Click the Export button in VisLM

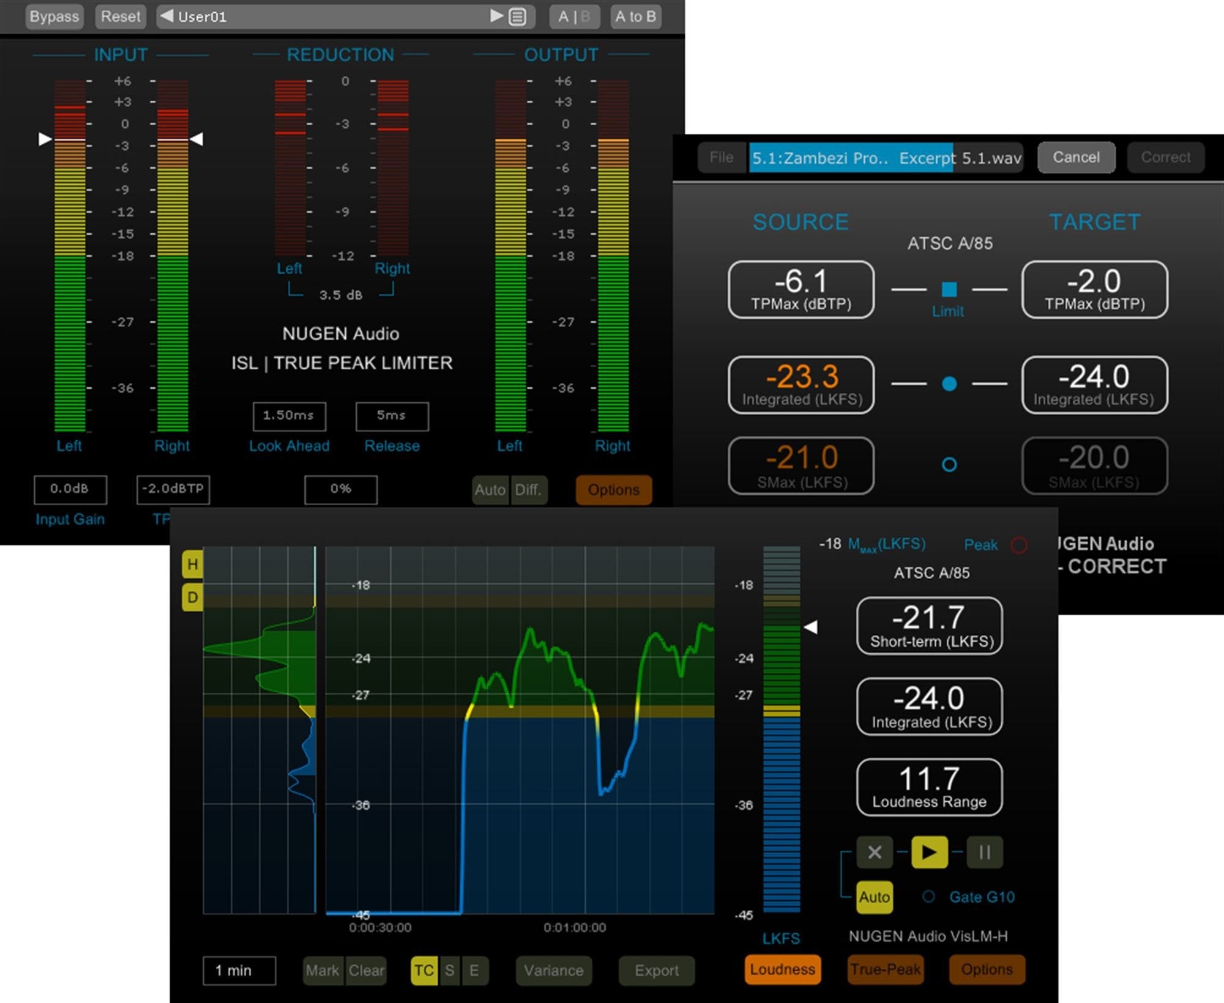[x=657, y=971]
